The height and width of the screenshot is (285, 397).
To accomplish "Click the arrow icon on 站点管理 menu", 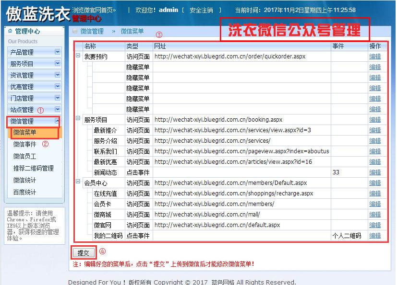I will click(x=57, y=110).
